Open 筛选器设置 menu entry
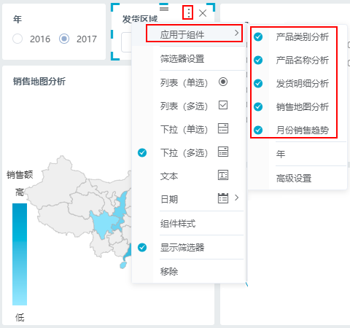The image size is (350, 328). (182, 59)
